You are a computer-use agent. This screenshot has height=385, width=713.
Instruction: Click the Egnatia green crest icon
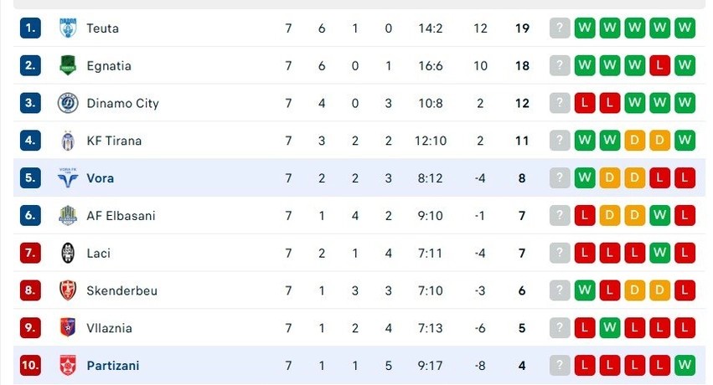[68, 65]
